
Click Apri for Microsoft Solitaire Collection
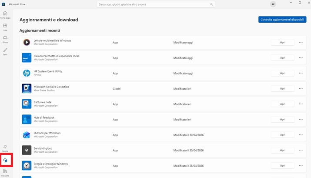coord(283,88)
